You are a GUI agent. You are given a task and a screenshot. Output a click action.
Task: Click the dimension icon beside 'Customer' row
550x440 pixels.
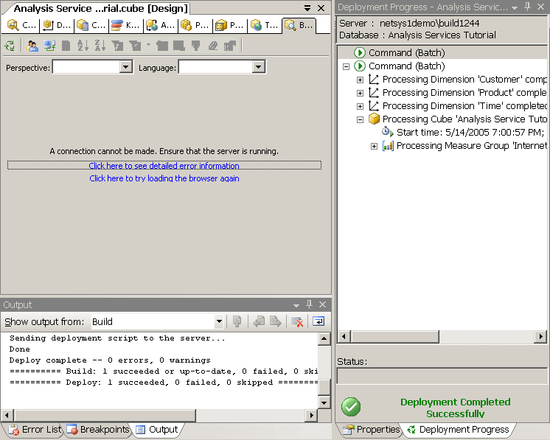374,80
